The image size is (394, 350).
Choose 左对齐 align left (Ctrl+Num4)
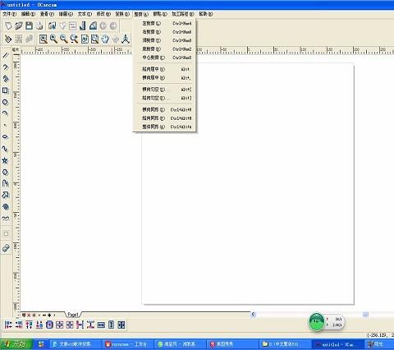coord(164,24)
